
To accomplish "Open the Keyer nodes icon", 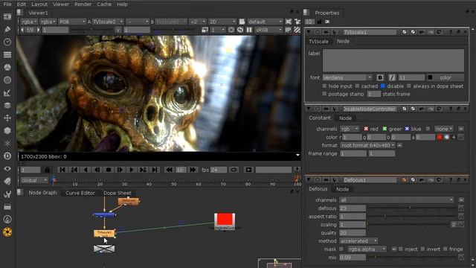I will pyautogui.click(x=7, y=92).
